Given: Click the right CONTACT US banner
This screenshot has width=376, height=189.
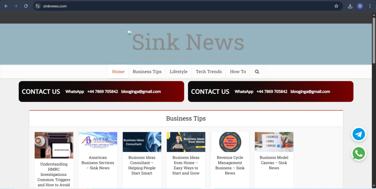Looking at the screenshot, I should [x=271, y=91].
